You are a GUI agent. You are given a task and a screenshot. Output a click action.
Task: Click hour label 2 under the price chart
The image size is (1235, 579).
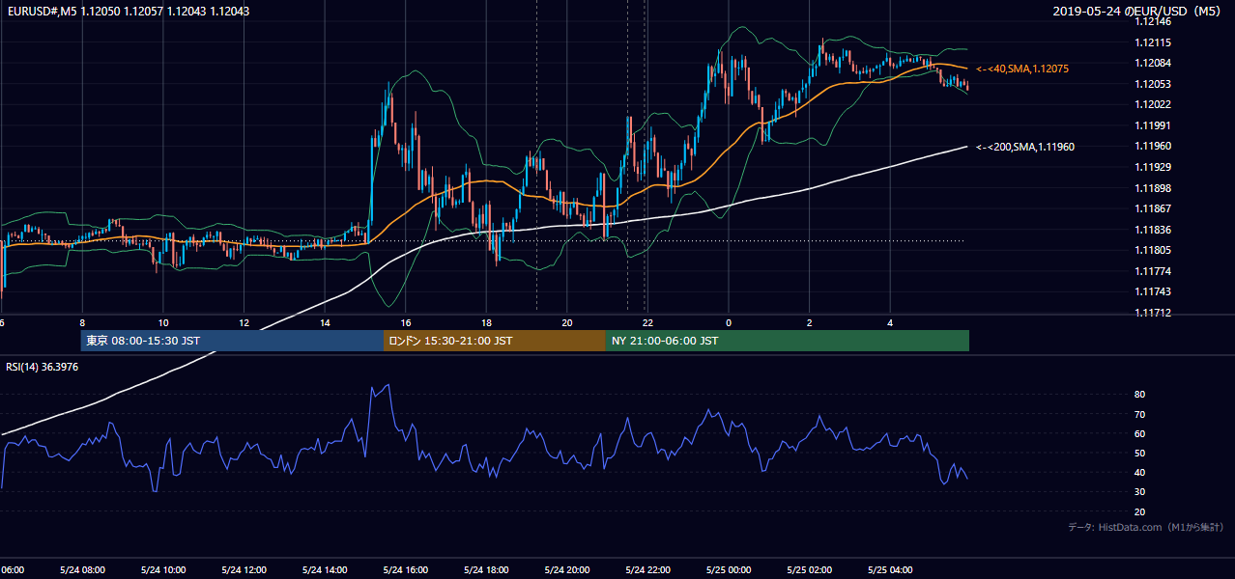[x=809, y=323]
